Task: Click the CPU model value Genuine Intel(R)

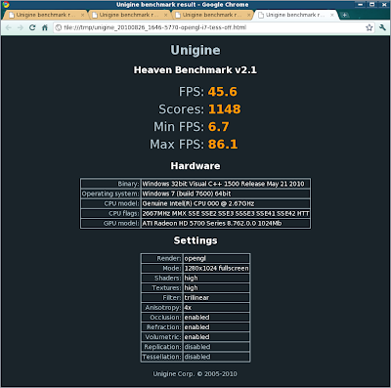Action: tap(198, 203)
